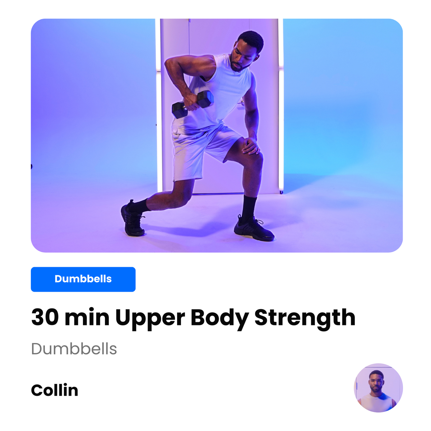Click the black sneaker on the back foot

click(133, 219)
